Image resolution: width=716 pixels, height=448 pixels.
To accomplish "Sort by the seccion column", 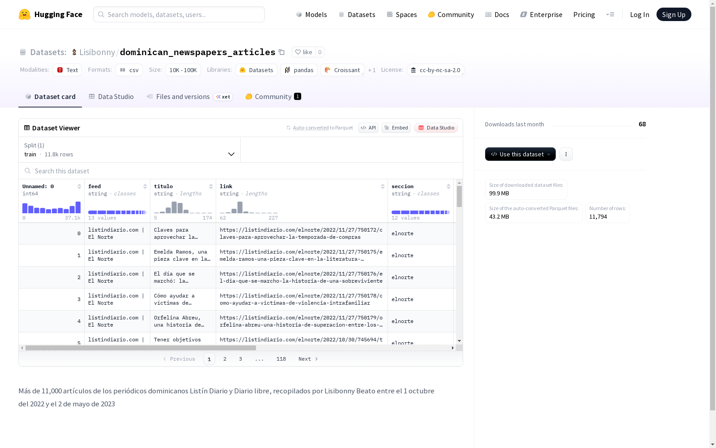I will click(x=448, y=186).
